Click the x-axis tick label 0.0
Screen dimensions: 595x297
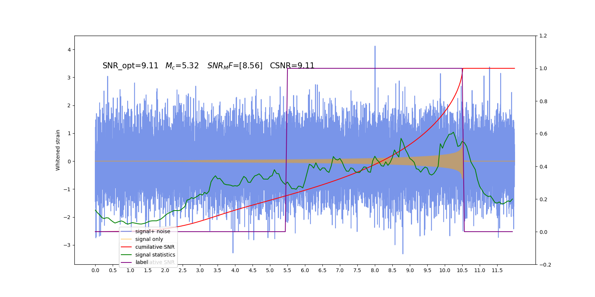[95, 270]
